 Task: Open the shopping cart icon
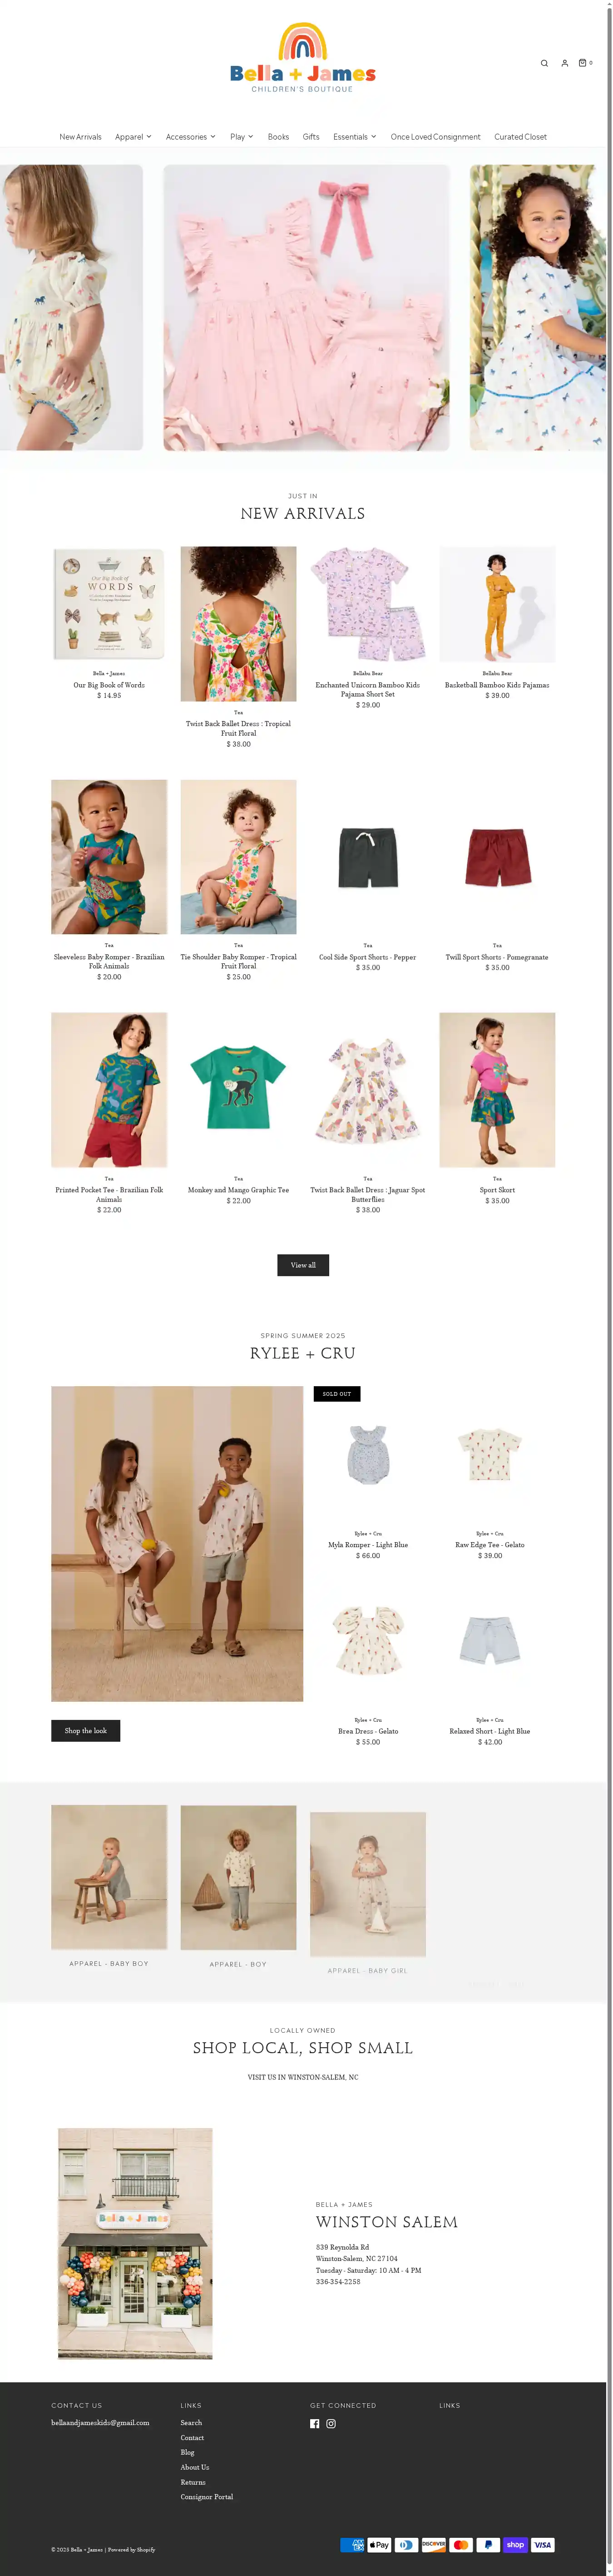(584, 63)
